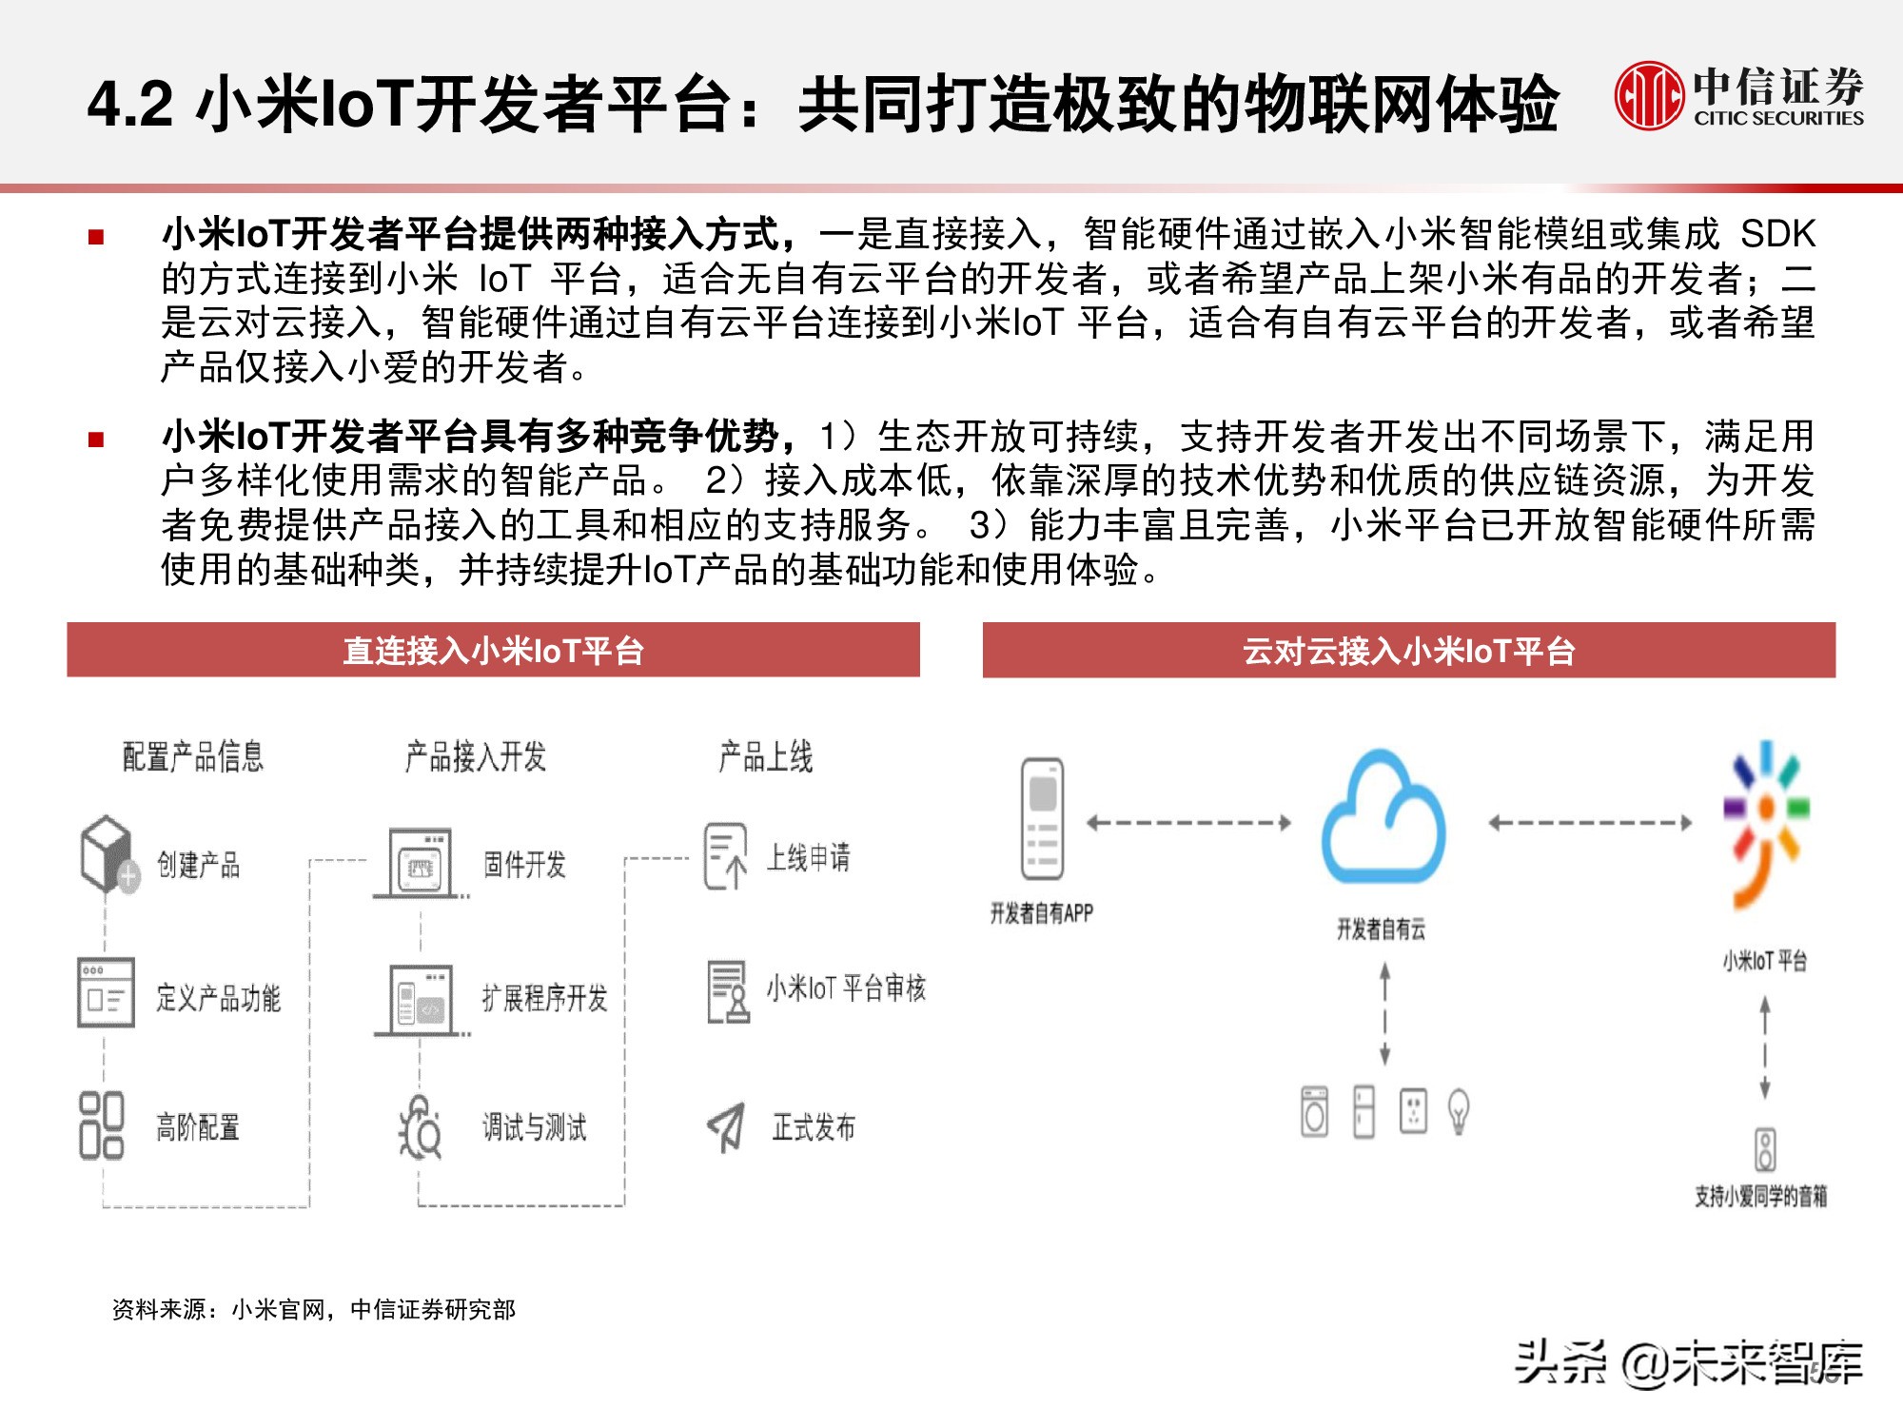Click the 支持小爱同学的音箱 caption

coord(1761,1196)
